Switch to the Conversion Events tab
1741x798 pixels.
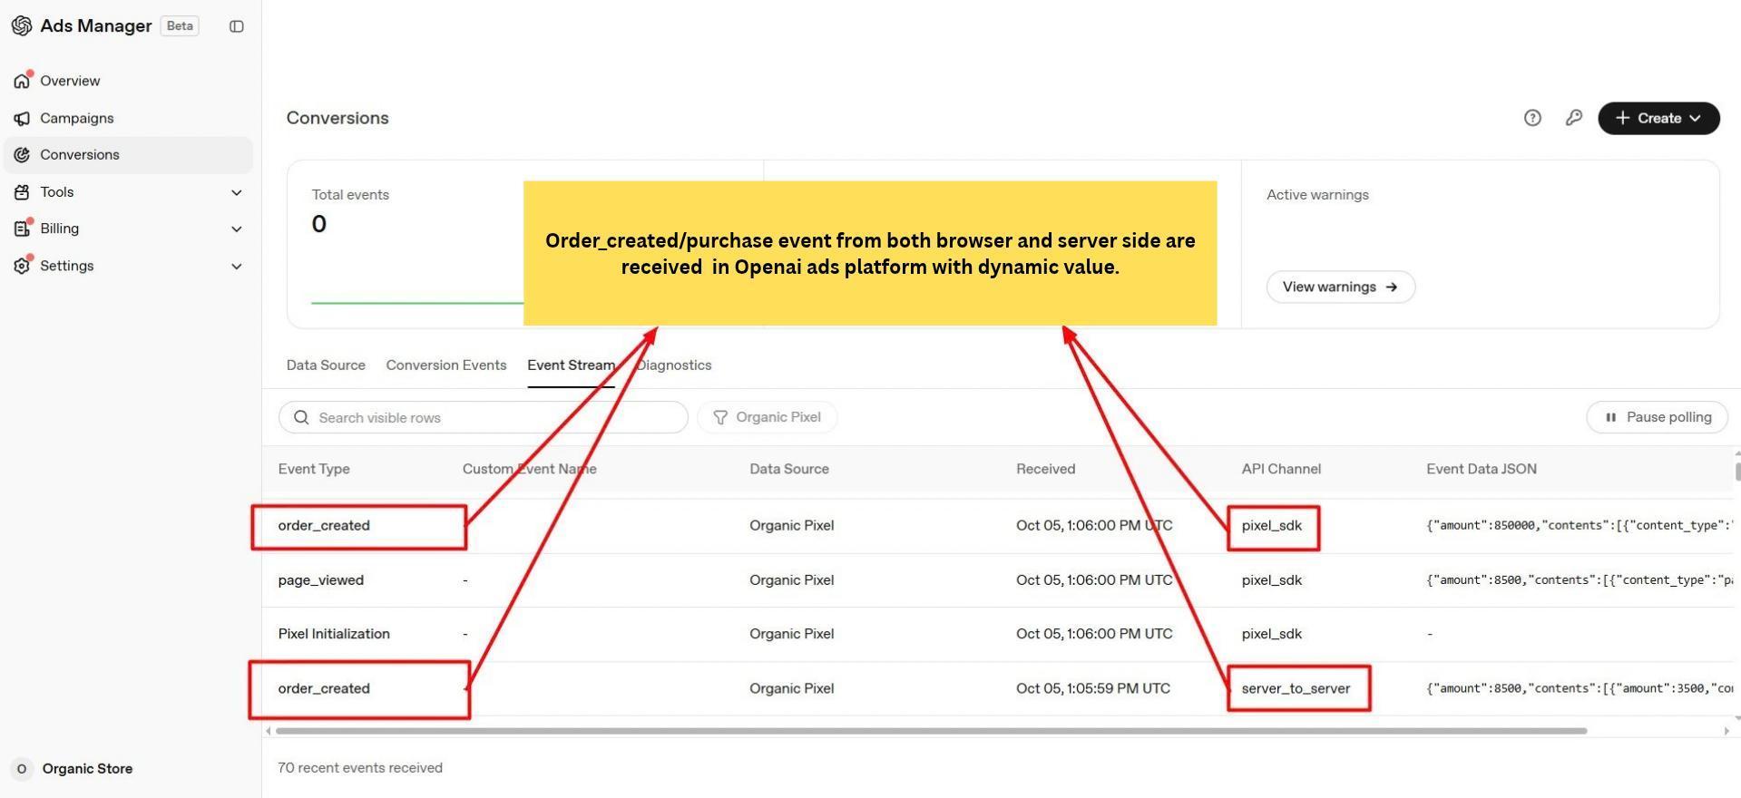(x=446, y=365)
